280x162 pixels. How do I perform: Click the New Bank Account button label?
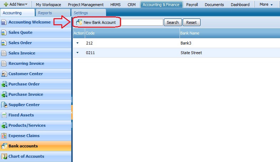click(100, 22)
